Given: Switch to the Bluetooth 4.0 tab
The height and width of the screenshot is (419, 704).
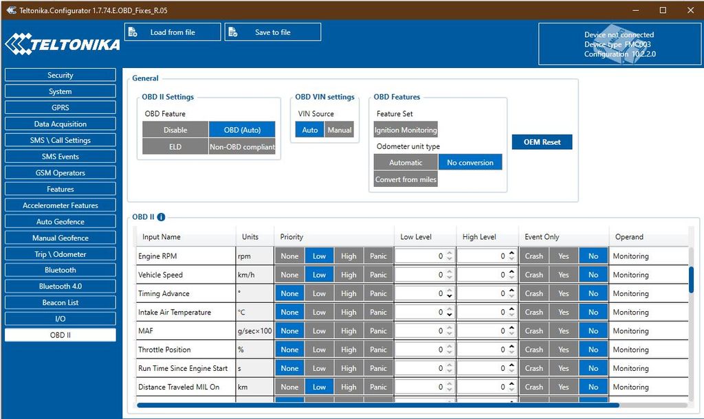Looking at the screenshot, I should tap(60, 286).
